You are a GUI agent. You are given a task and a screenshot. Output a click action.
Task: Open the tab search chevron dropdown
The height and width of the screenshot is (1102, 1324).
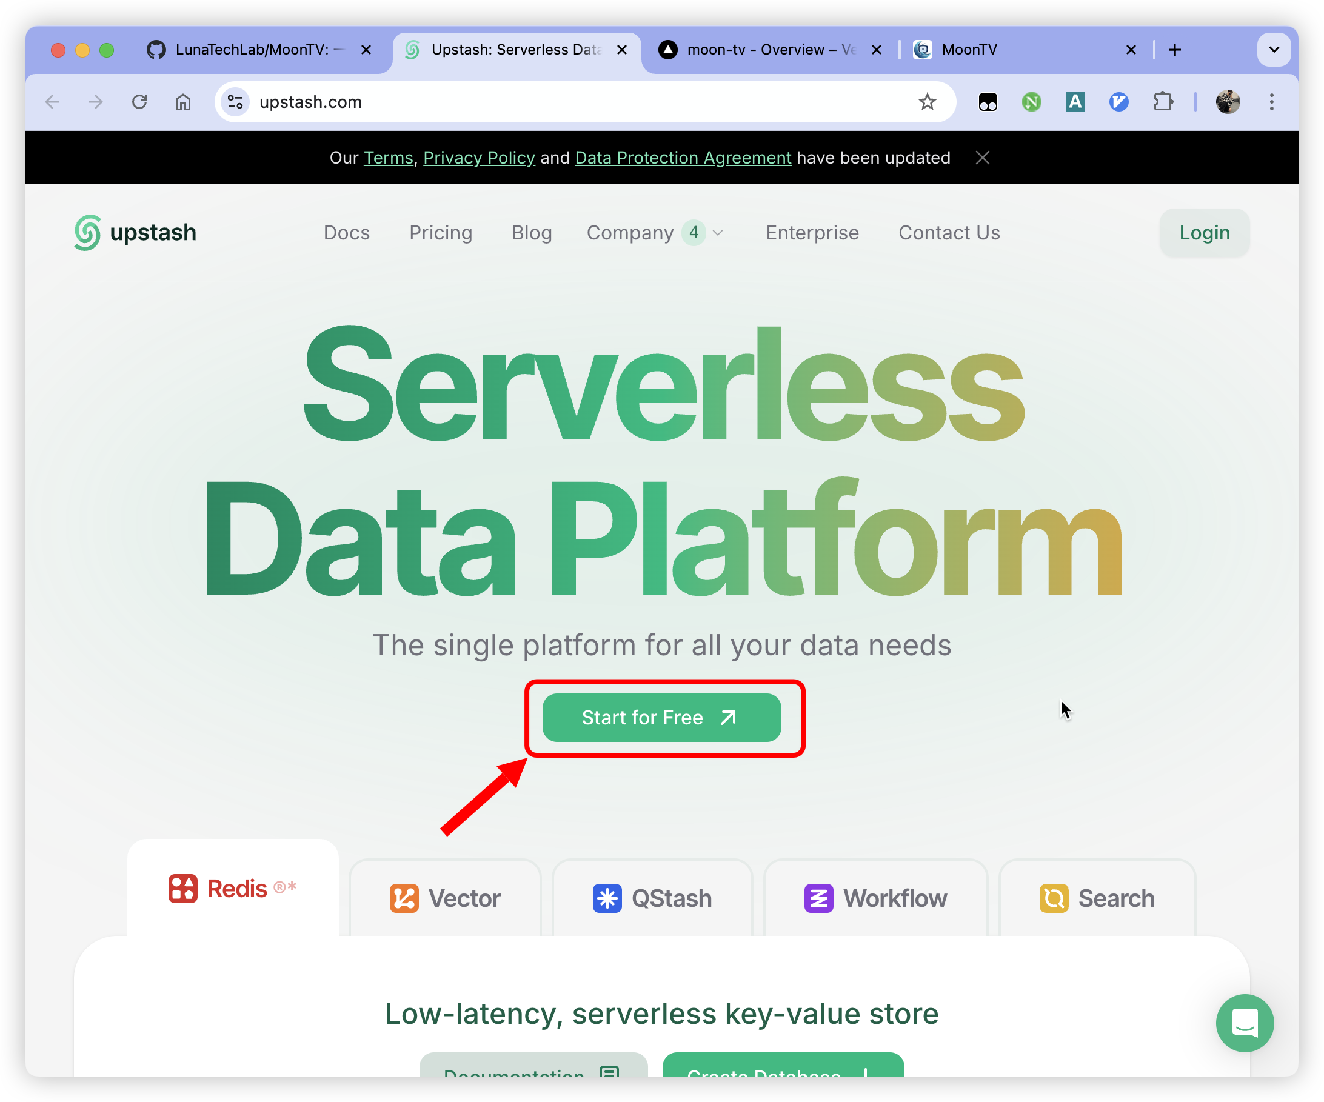coord(1274,50)
